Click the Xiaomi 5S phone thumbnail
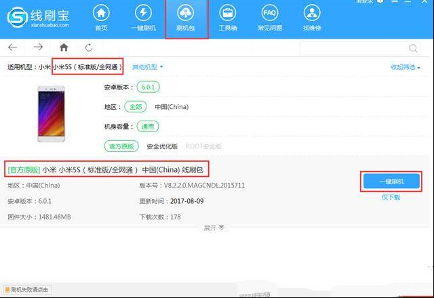The image size is (434, 298). (52, 114)
